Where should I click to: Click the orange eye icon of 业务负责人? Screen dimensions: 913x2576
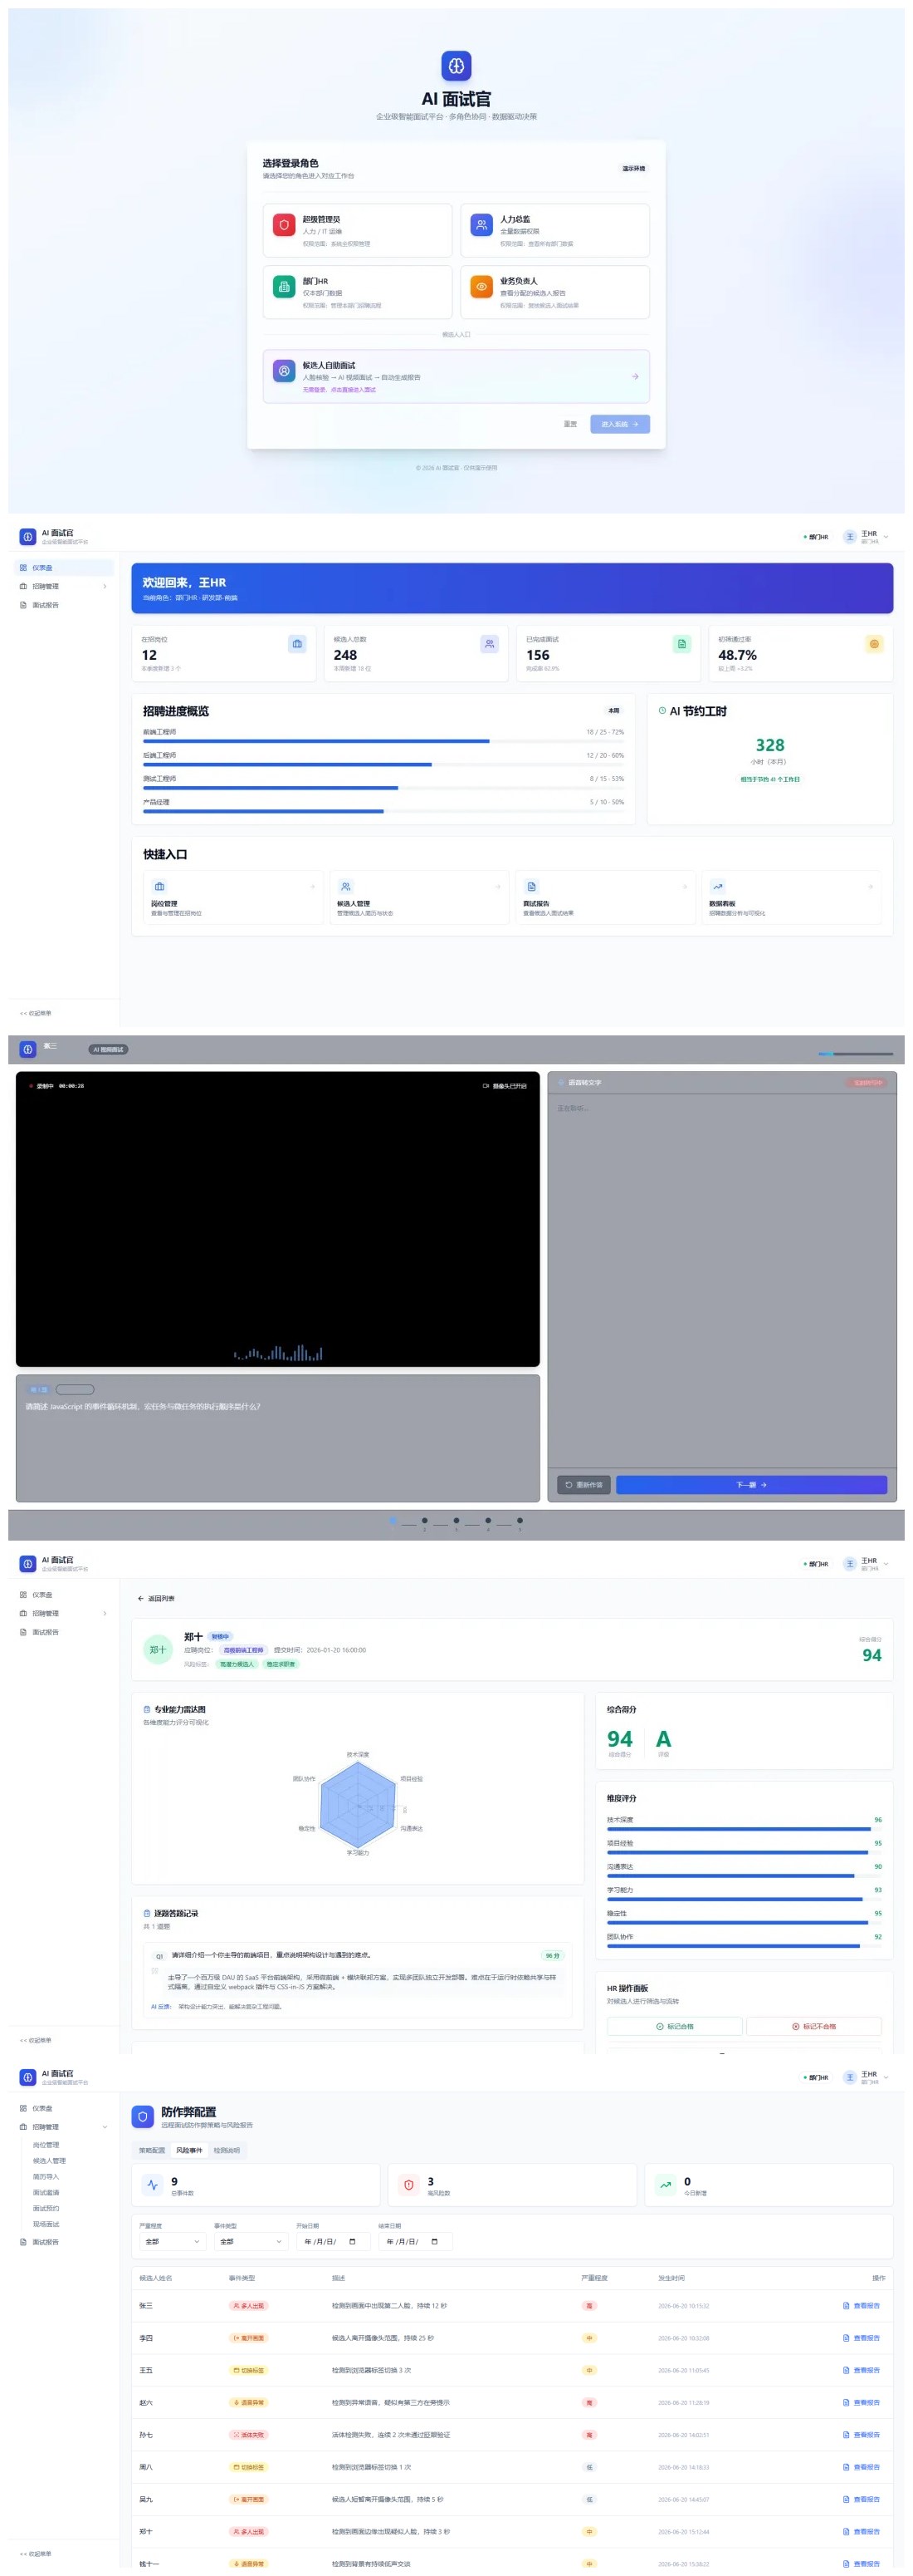tap(481, 287)
